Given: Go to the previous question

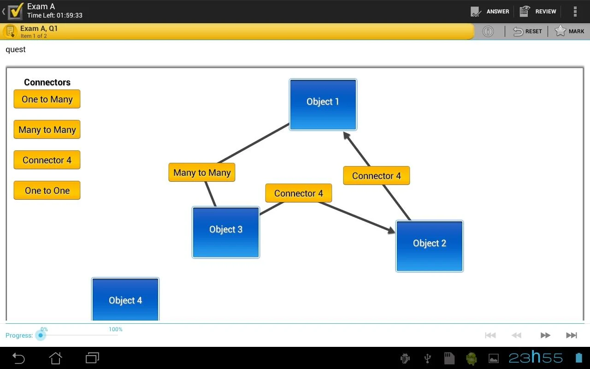Looking at the screenshot, I should pyautogui.click(x=517, y=335).
